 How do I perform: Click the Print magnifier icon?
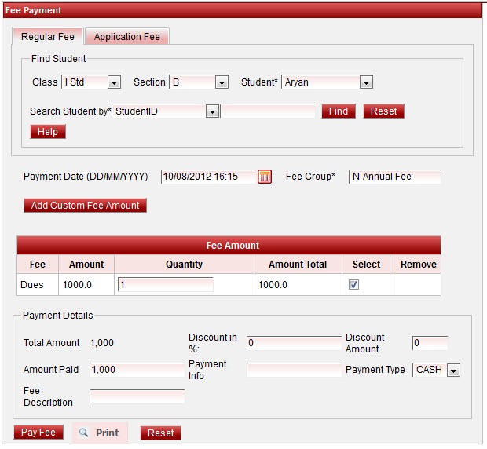point(84,433)
